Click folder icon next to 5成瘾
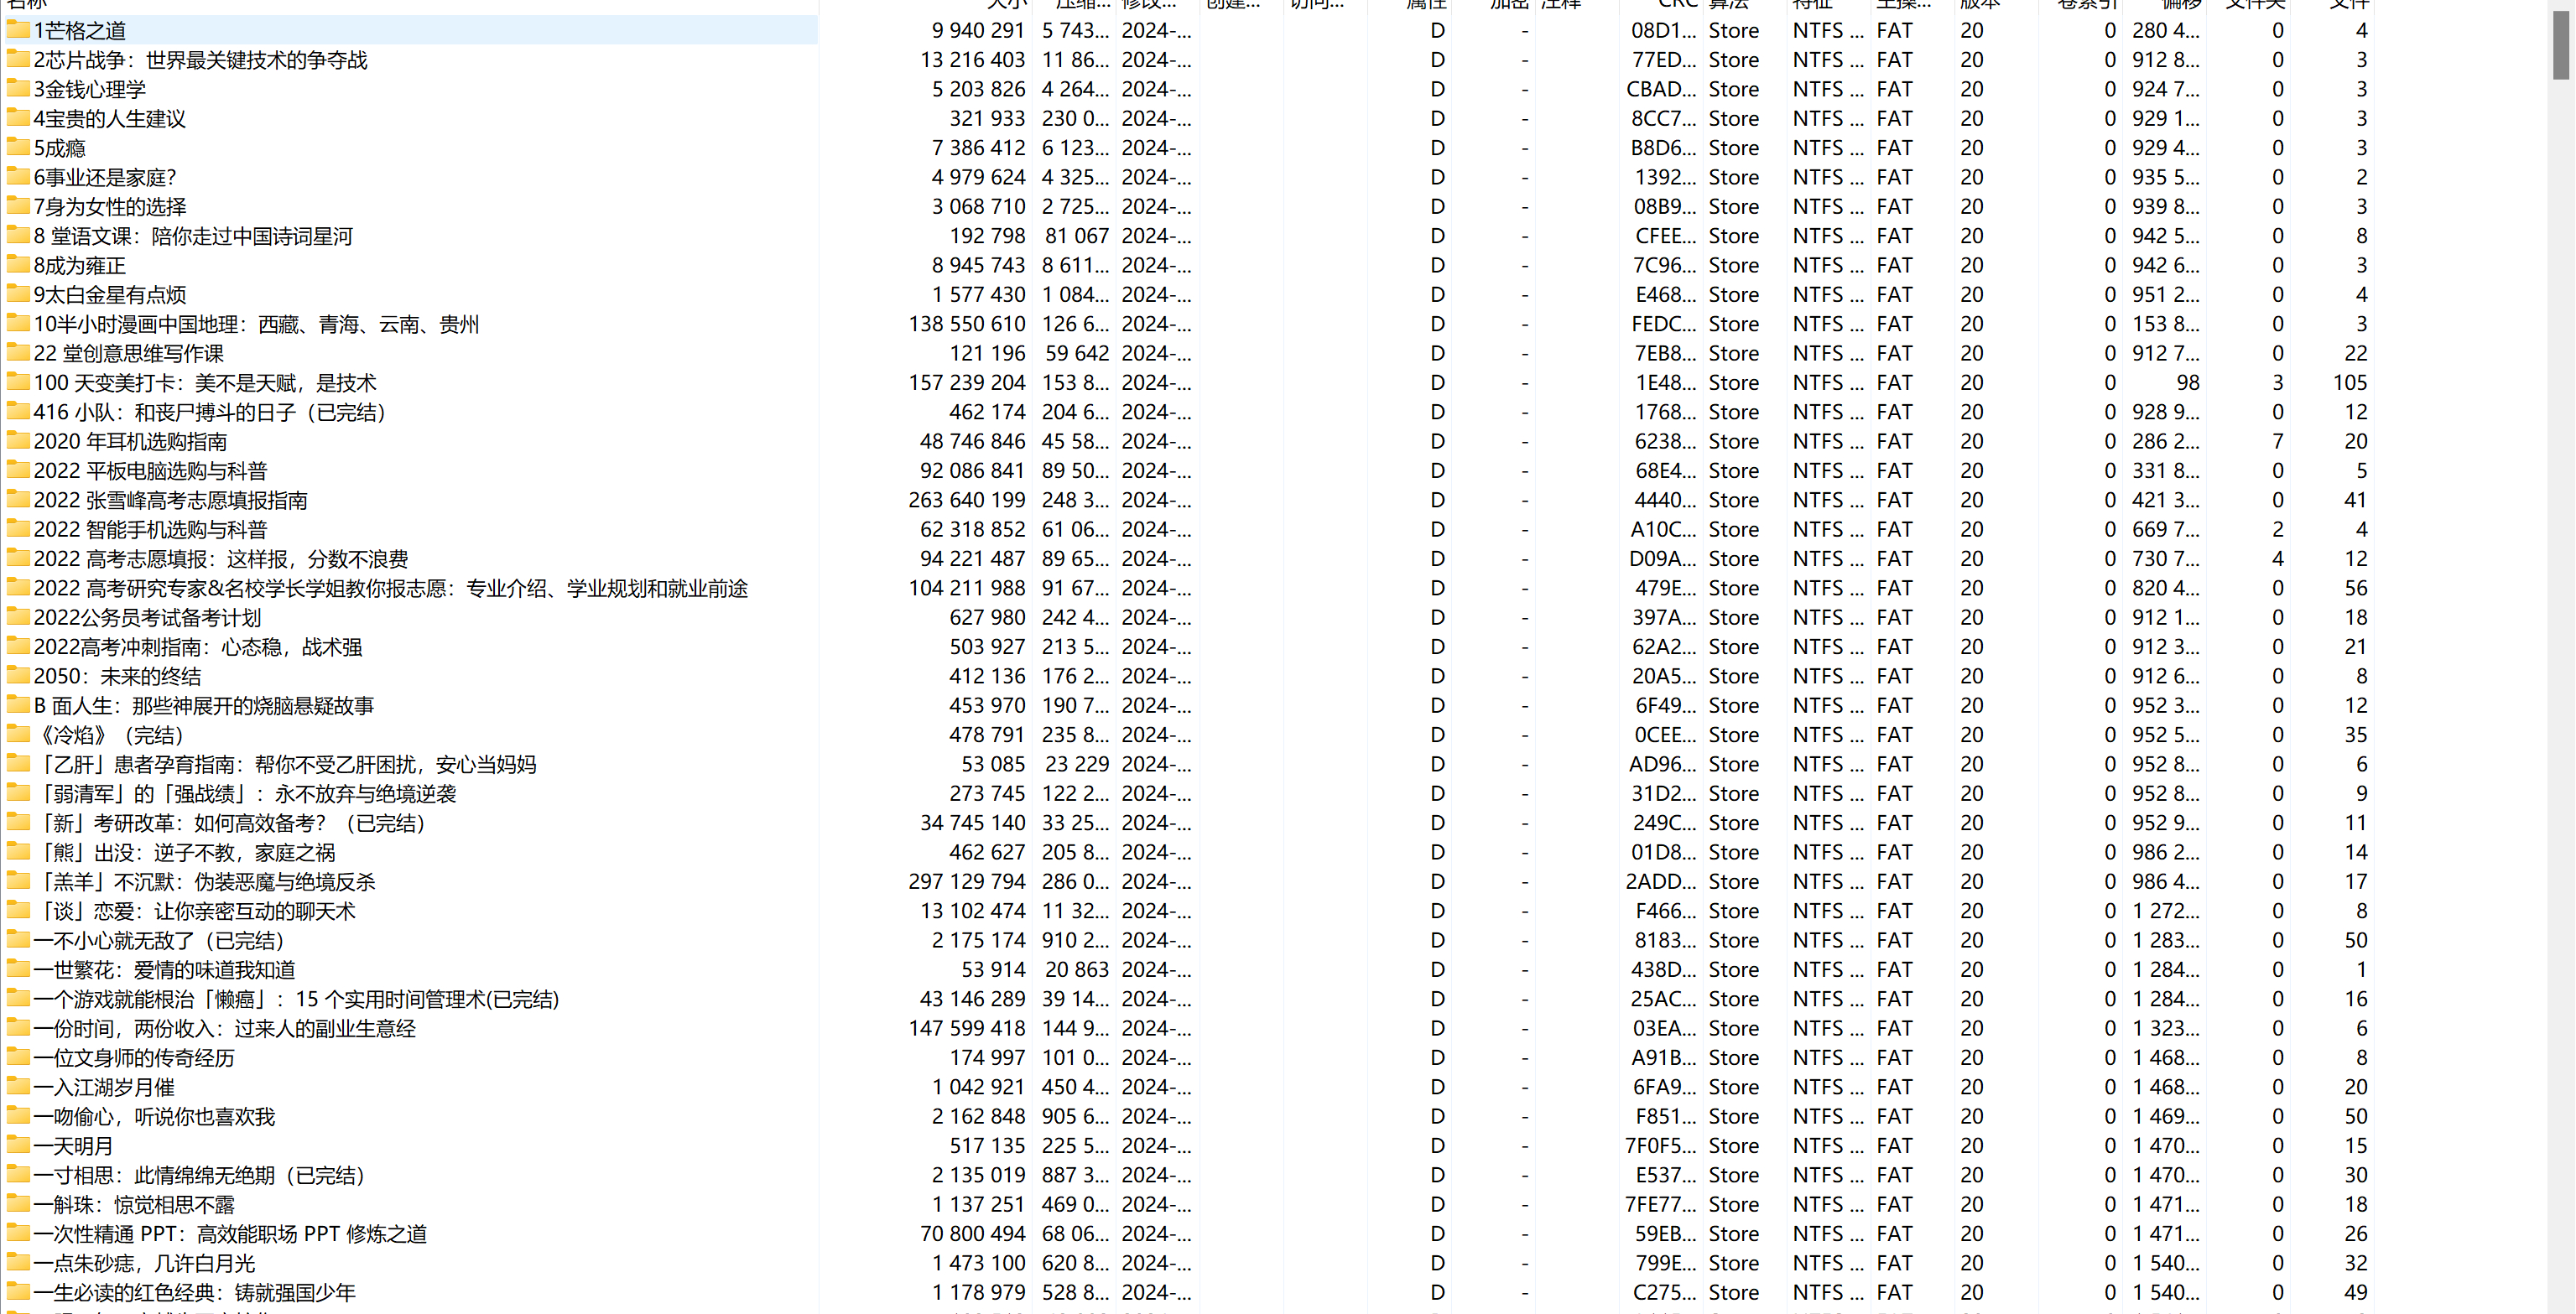This screenshot has width=2576, height=1314. coord(17,148)
